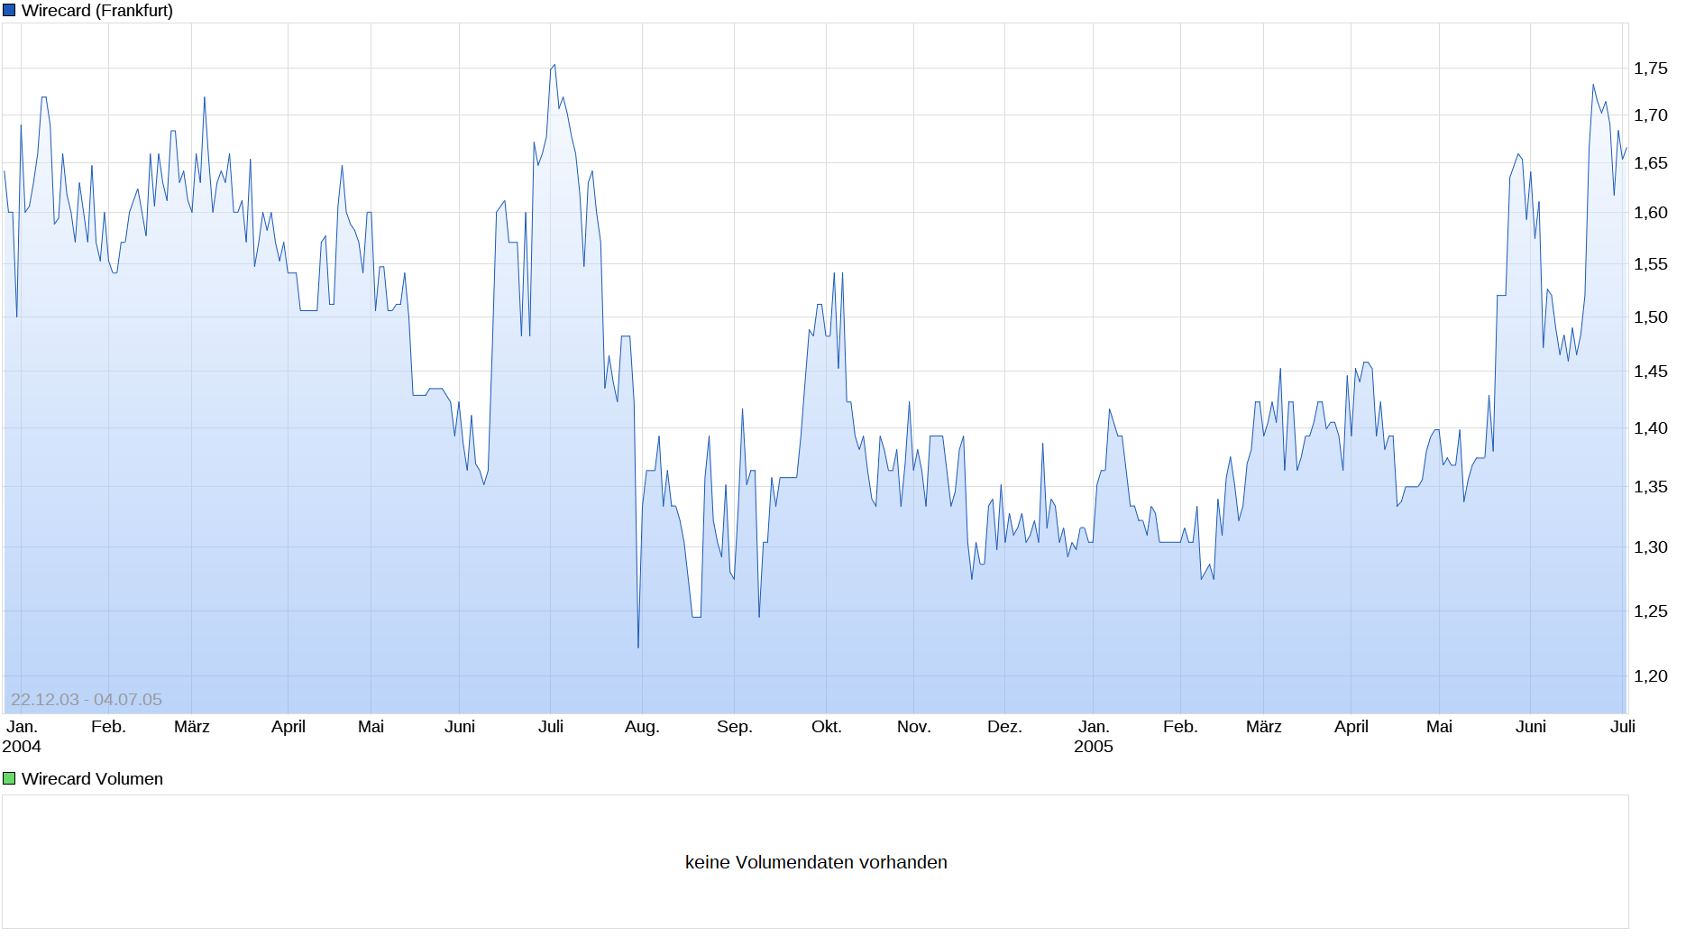This screenshot has height=946, width=1695.
Task: Click the "Okt." month label
Action: click(x=826, y=727)
